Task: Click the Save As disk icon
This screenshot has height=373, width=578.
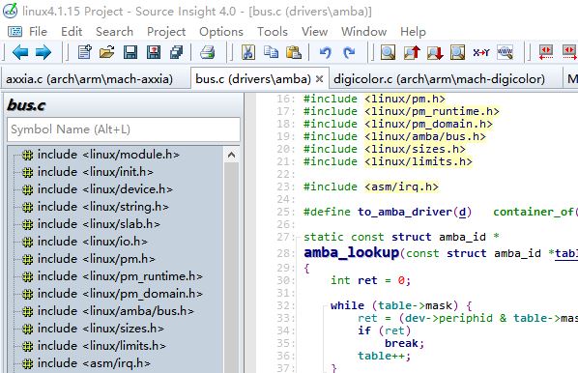Action: pyautogui.click(x=154, y=52)
